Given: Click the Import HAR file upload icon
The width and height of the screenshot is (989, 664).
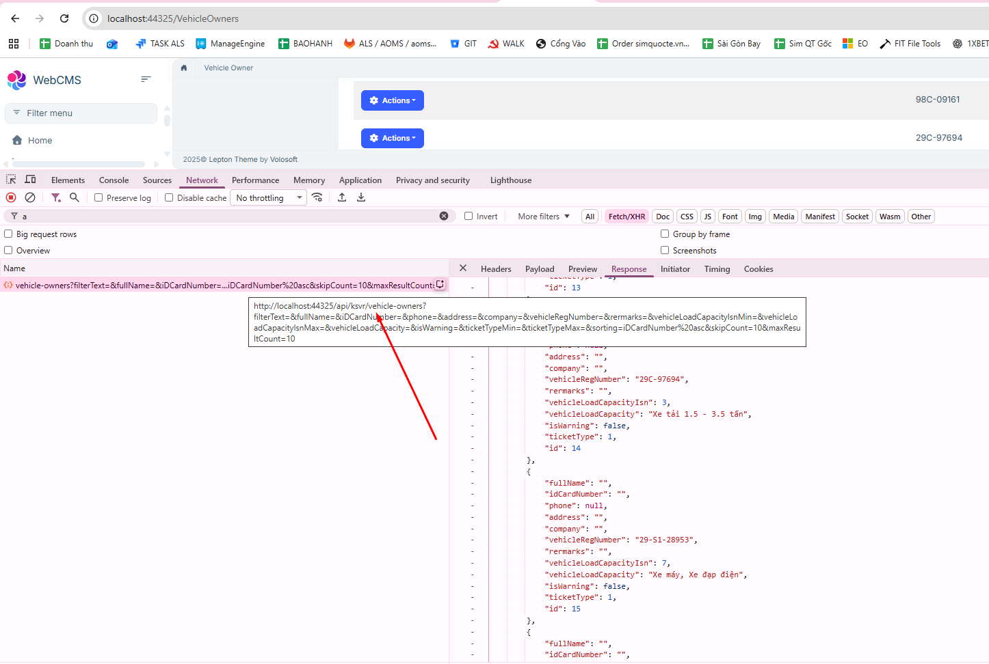Looking at the screenshot, I should coord(342,197).
